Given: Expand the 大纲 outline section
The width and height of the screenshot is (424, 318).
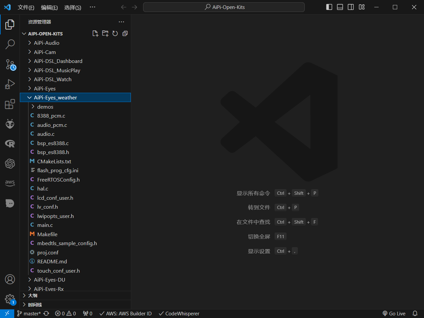Looking at the screenshot, I should tap(76, 295).
